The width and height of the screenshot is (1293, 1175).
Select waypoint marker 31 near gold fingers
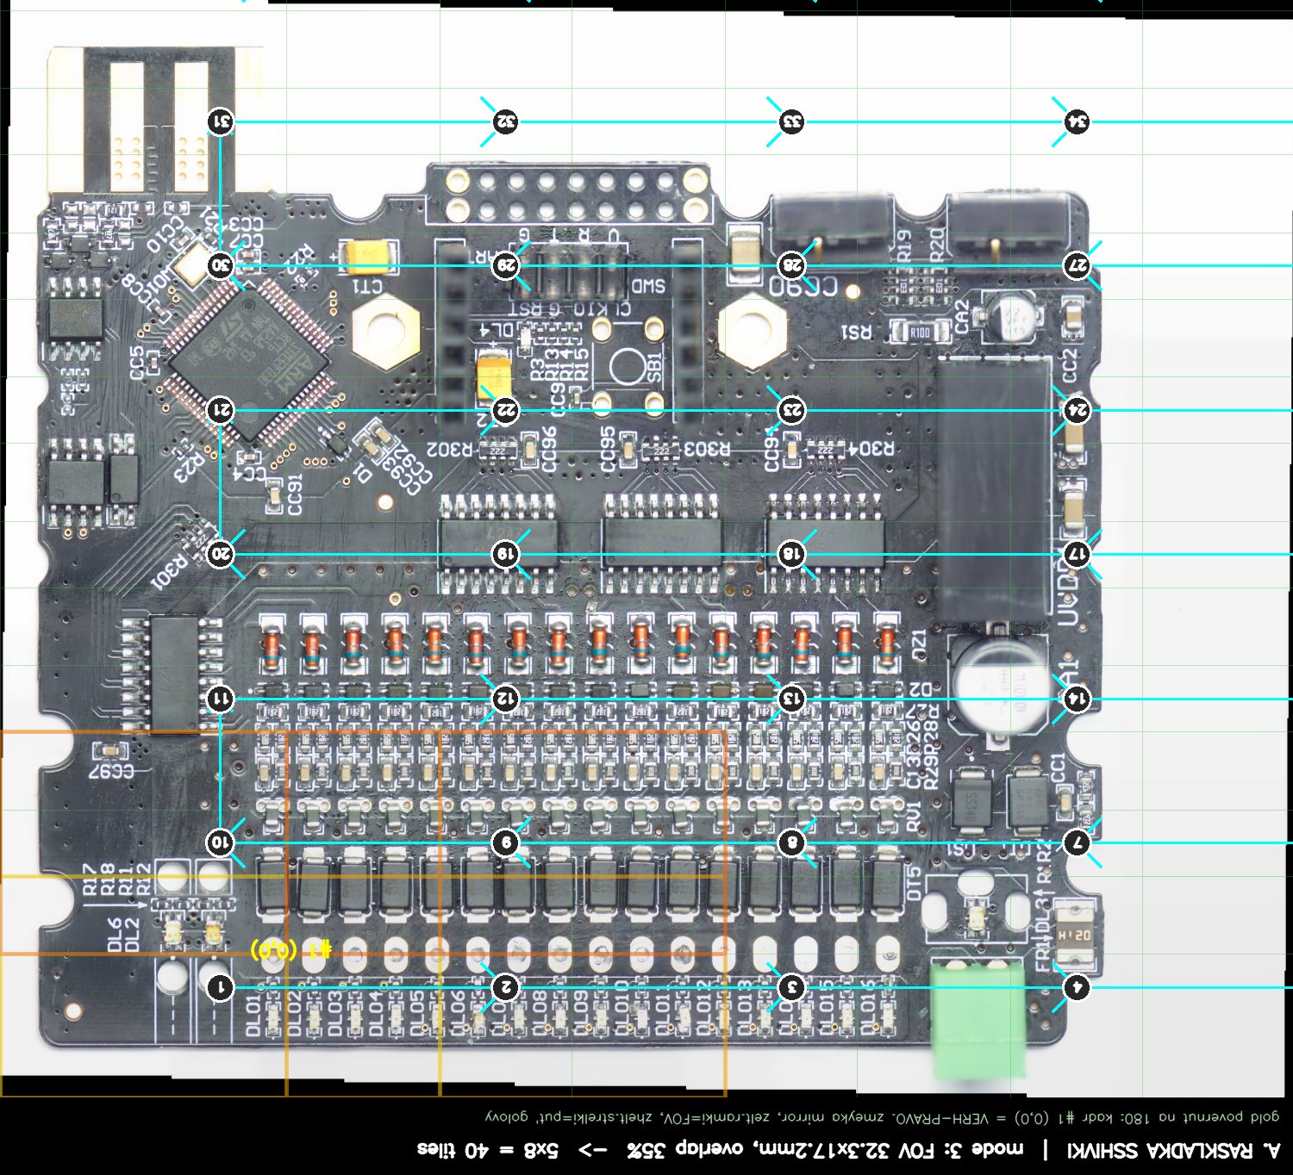221,121
